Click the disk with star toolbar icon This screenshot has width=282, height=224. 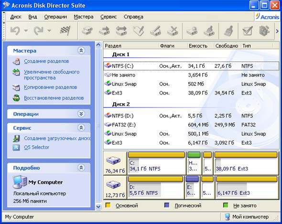192,31
